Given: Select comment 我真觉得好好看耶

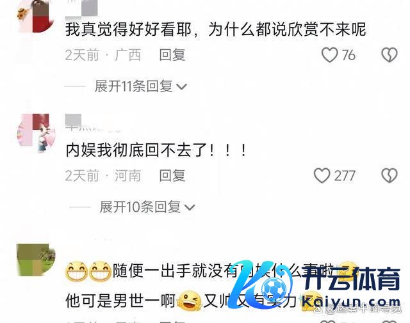Looking at the screenshot, I should pos(128,29).
